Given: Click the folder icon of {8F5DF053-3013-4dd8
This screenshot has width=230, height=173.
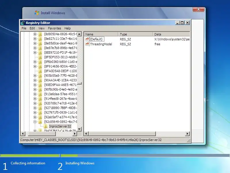Looking at the screenshot, I should (x=40, y=57).
